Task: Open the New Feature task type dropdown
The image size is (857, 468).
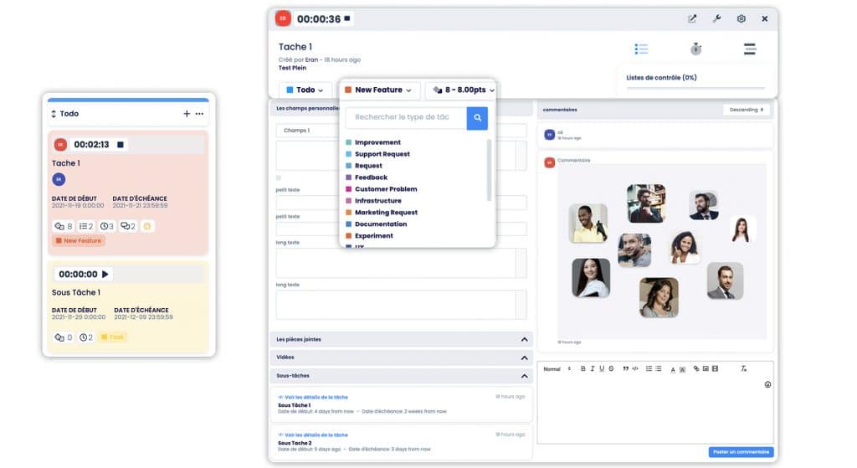Action: pos(379,90)
